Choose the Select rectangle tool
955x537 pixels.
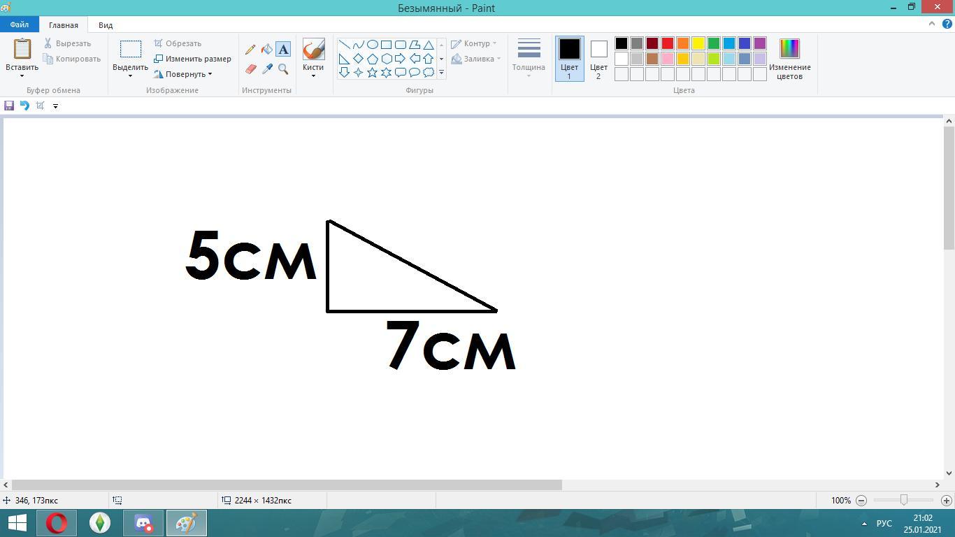[131, 49]
